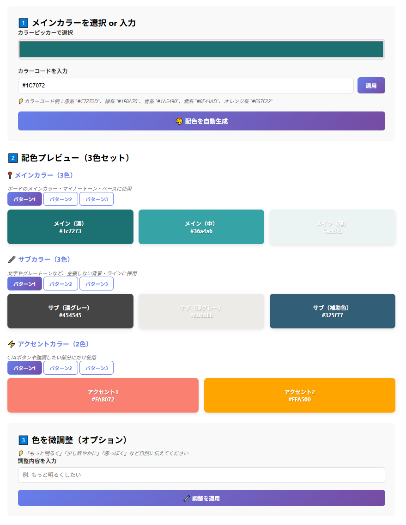Click the メイン（中） #36a4a6 swatch
This screenshot has width=406, height=525.
pos(201,227)
